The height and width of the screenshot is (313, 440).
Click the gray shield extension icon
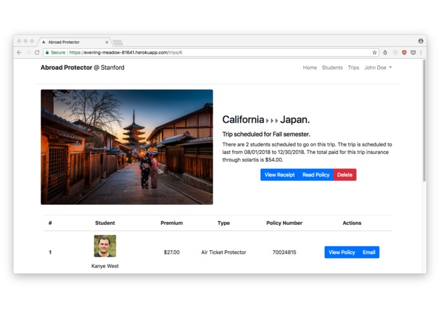(395, 53)
